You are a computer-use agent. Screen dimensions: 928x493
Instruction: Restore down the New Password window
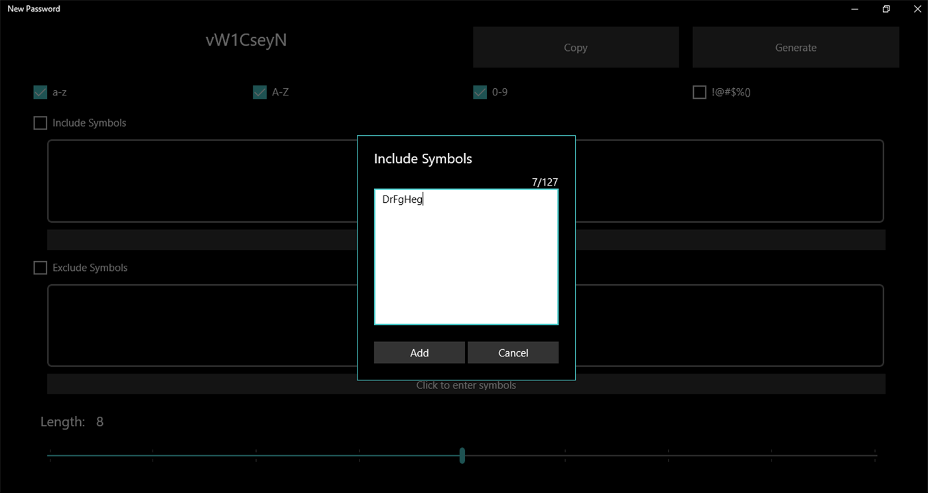click(886, 9)
